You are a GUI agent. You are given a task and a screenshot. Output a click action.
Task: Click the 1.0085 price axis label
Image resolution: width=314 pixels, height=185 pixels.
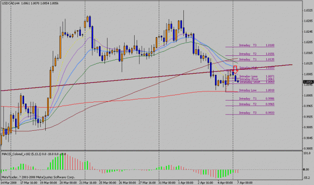308,74
